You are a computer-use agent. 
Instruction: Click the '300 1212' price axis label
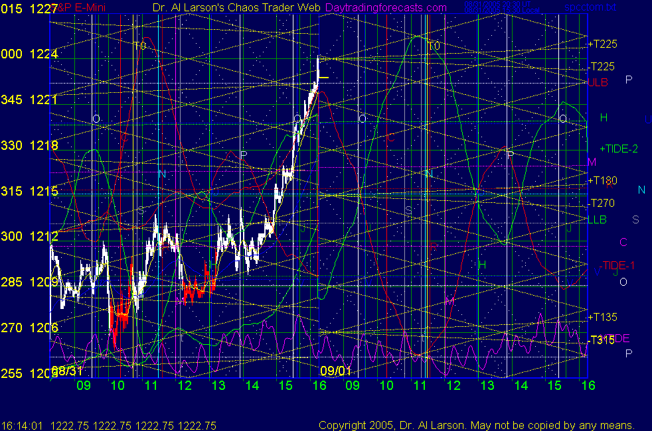point(29,236)
